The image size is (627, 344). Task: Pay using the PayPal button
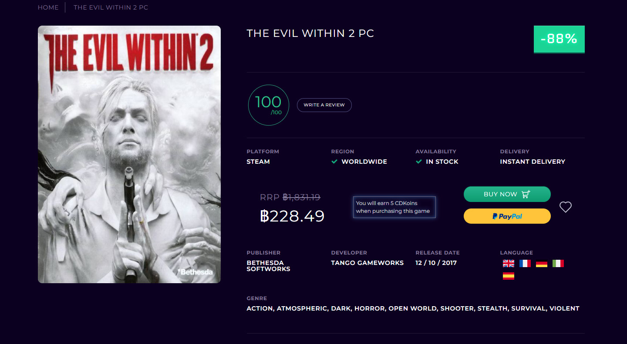(x=507, y=216)
